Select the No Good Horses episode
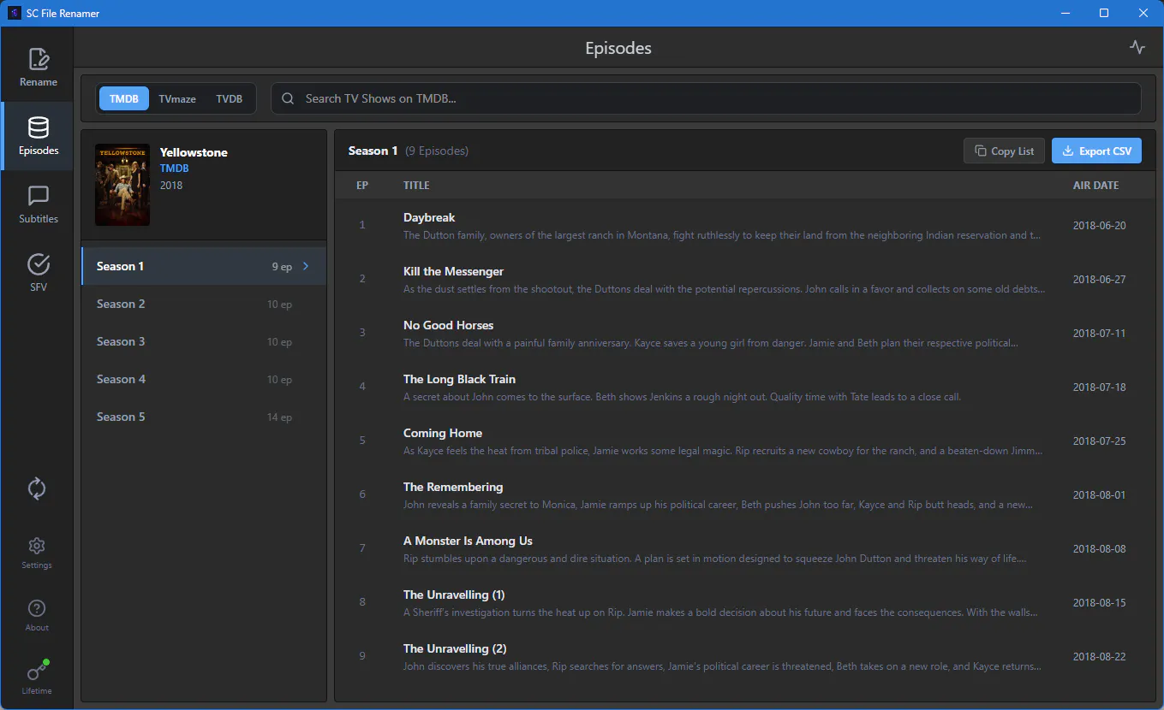The image size is (1164, 710). click(745, 333)
